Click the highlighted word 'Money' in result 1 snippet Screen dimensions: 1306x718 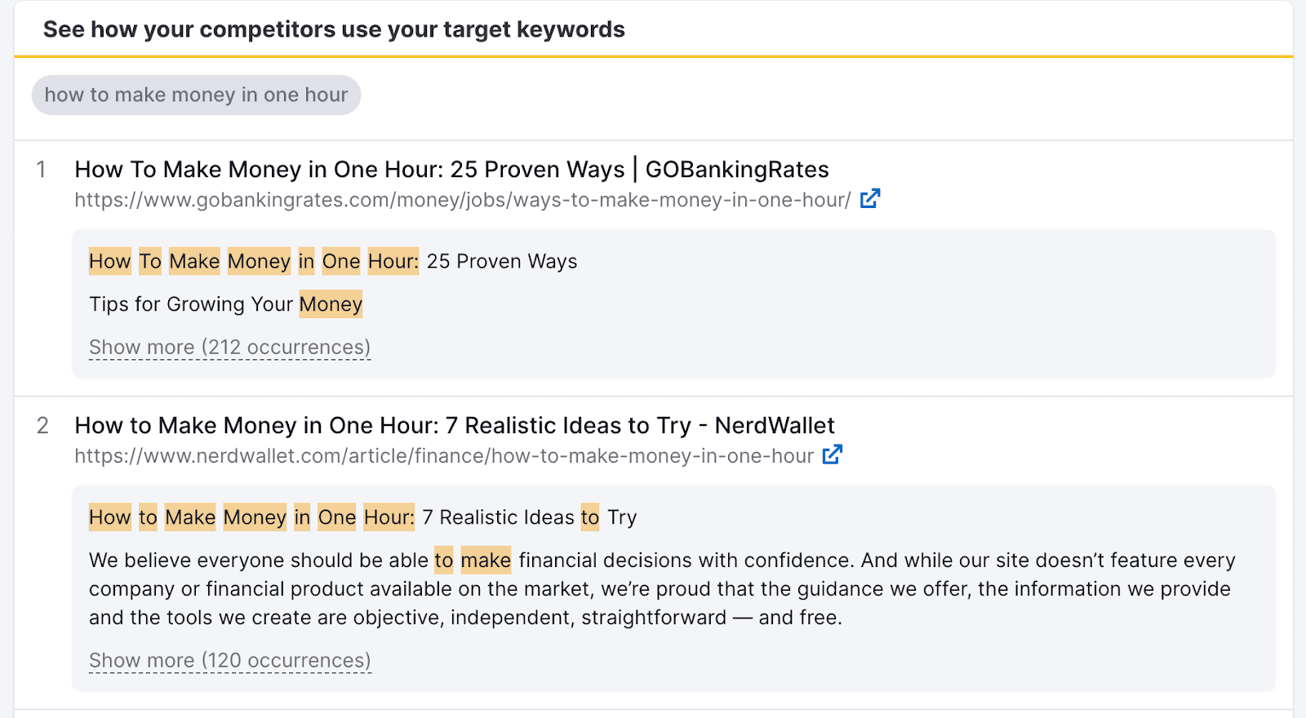click(259, 261)
